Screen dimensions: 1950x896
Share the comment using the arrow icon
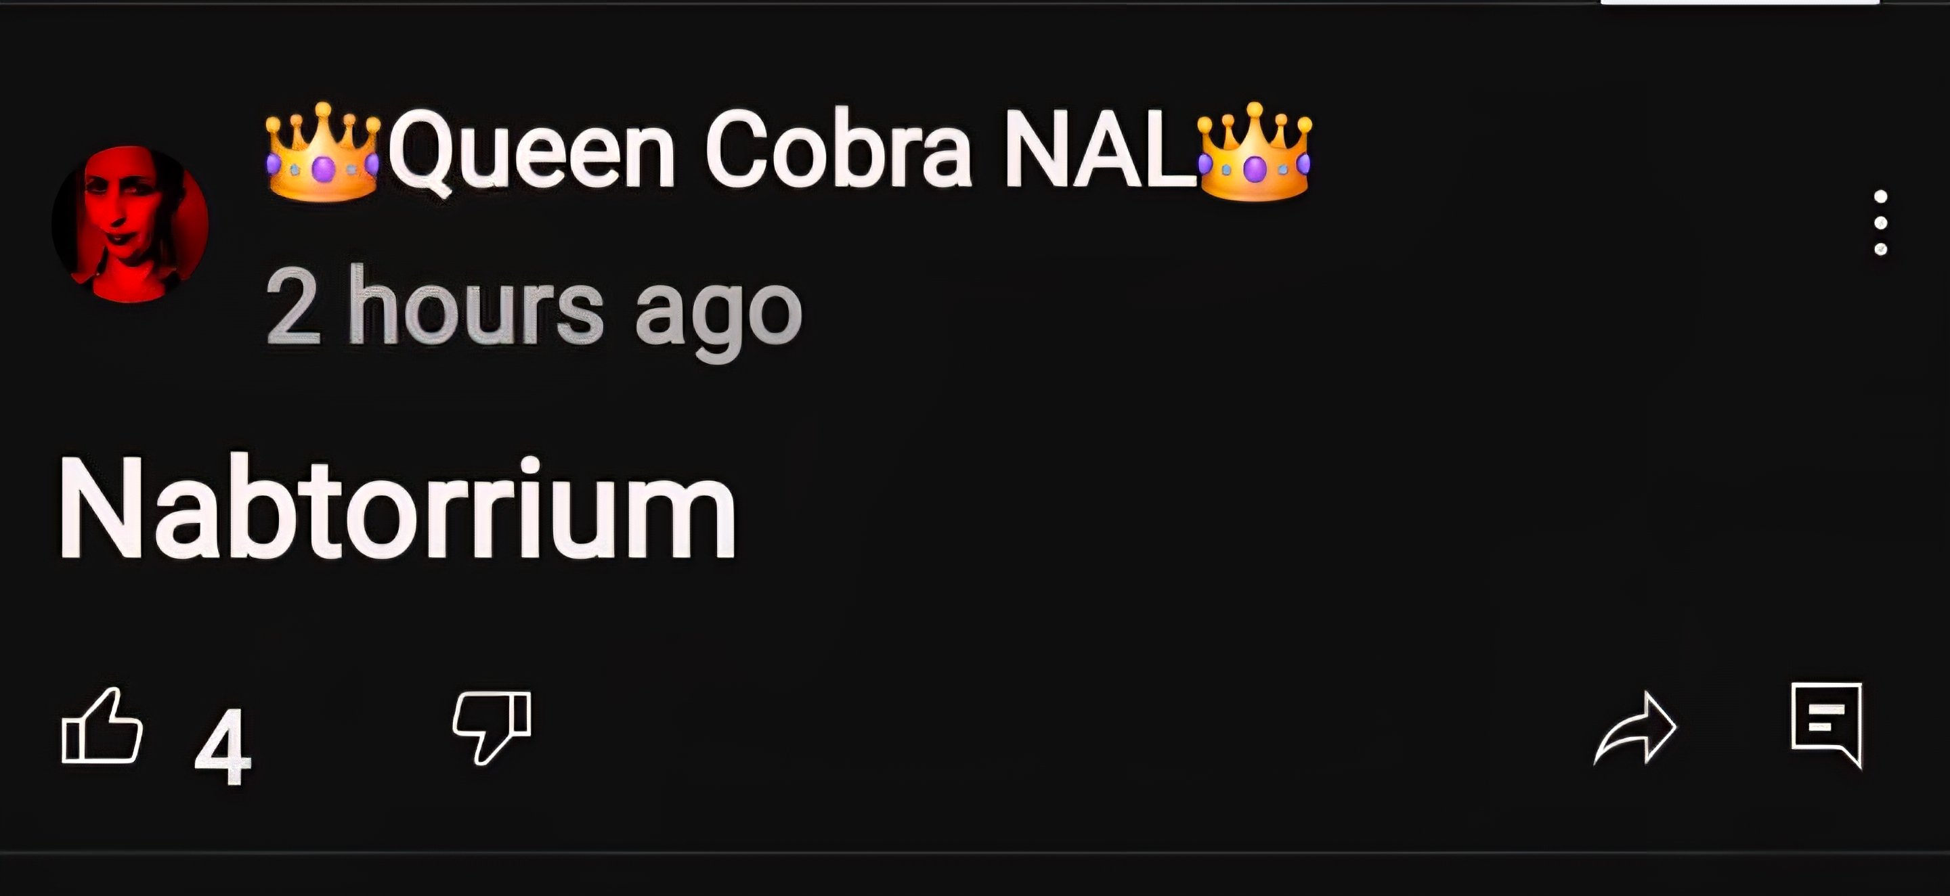click(1635, 728)
